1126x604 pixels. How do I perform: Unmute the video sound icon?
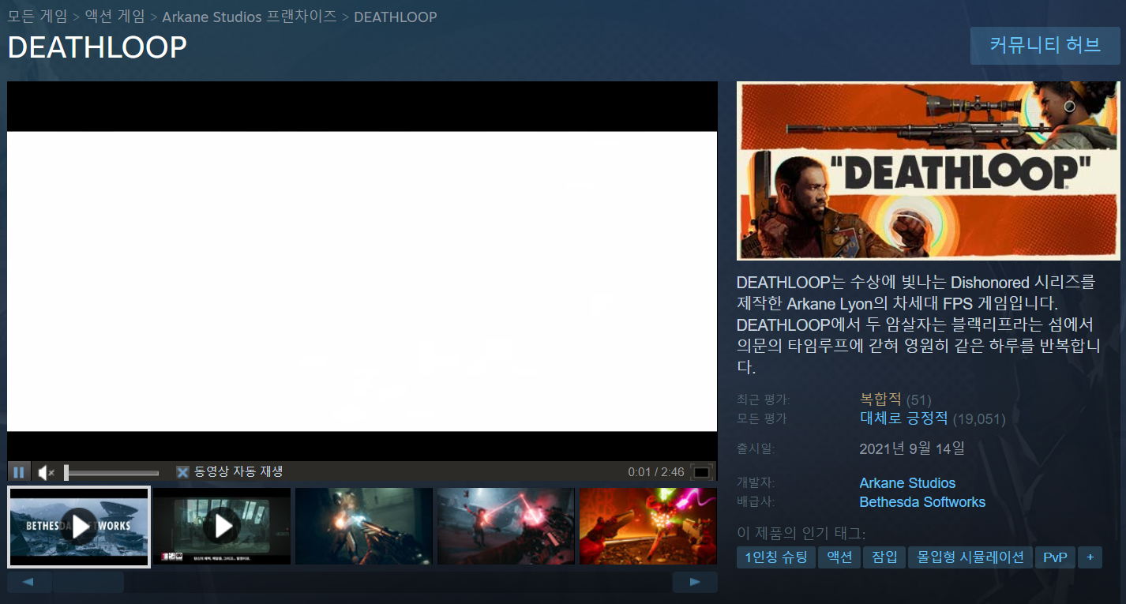47,472
